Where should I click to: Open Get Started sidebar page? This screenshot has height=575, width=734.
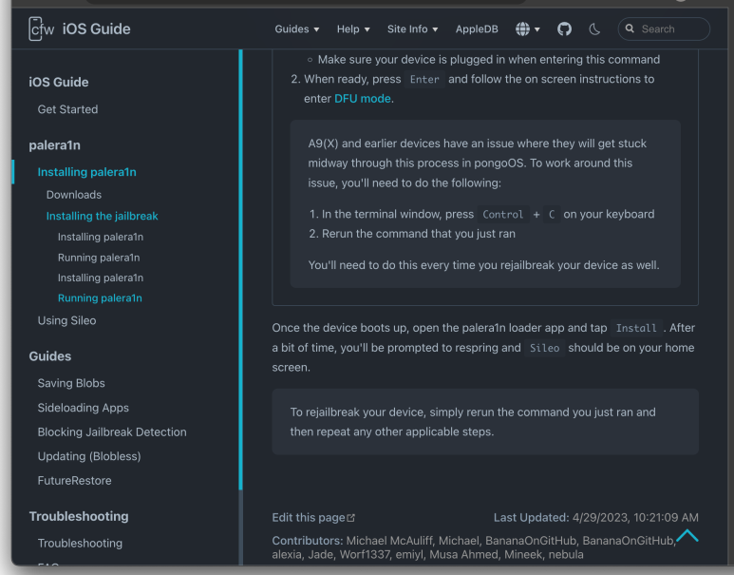point(67,109)
